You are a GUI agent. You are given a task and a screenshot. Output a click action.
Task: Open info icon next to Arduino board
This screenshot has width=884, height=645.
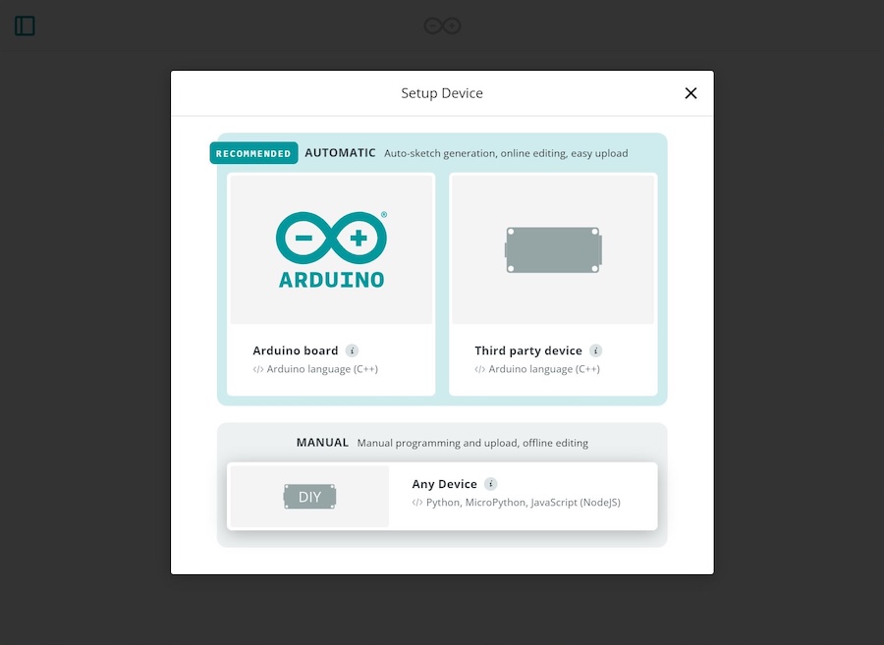point(352,350)
